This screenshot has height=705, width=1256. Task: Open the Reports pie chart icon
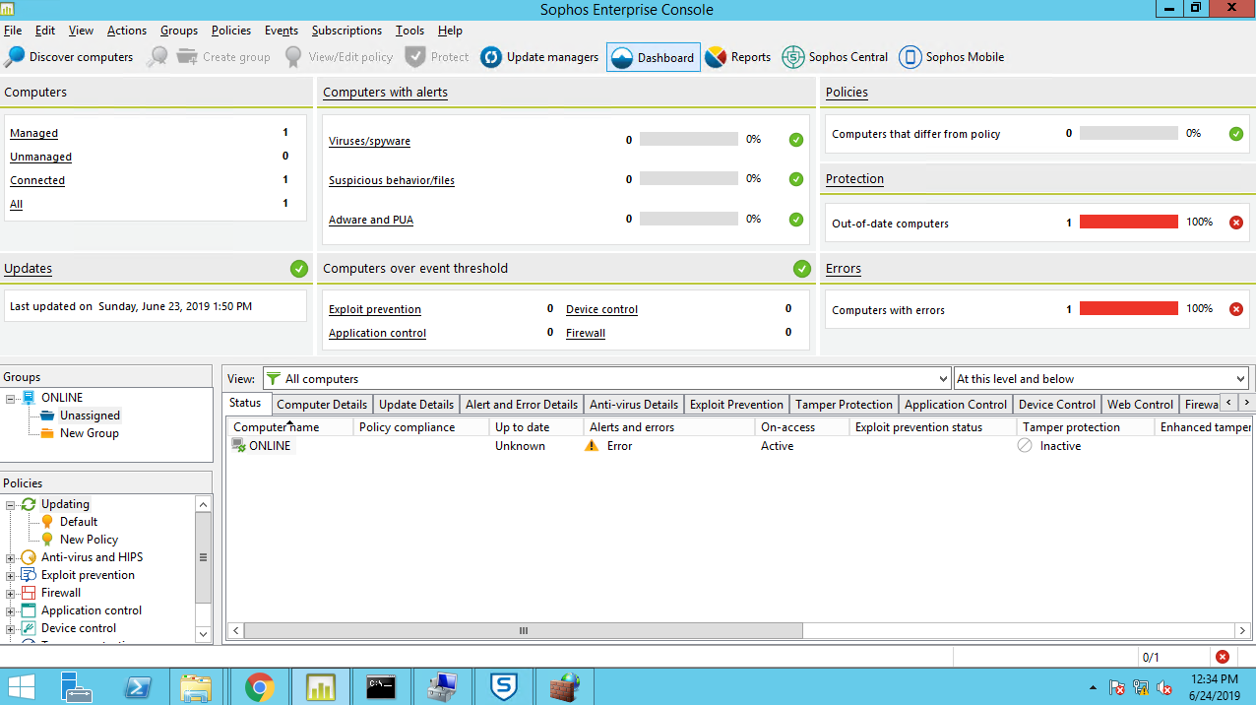click(716, 57)
